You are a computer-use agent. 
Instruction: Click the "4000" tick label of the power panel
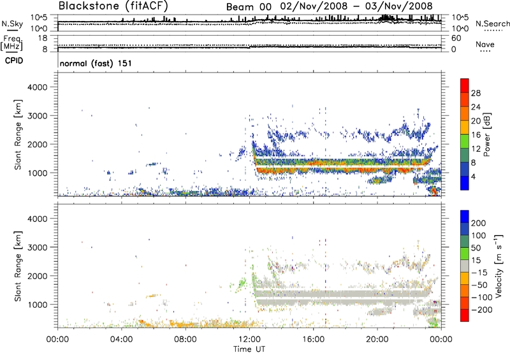tap(38, 87)
